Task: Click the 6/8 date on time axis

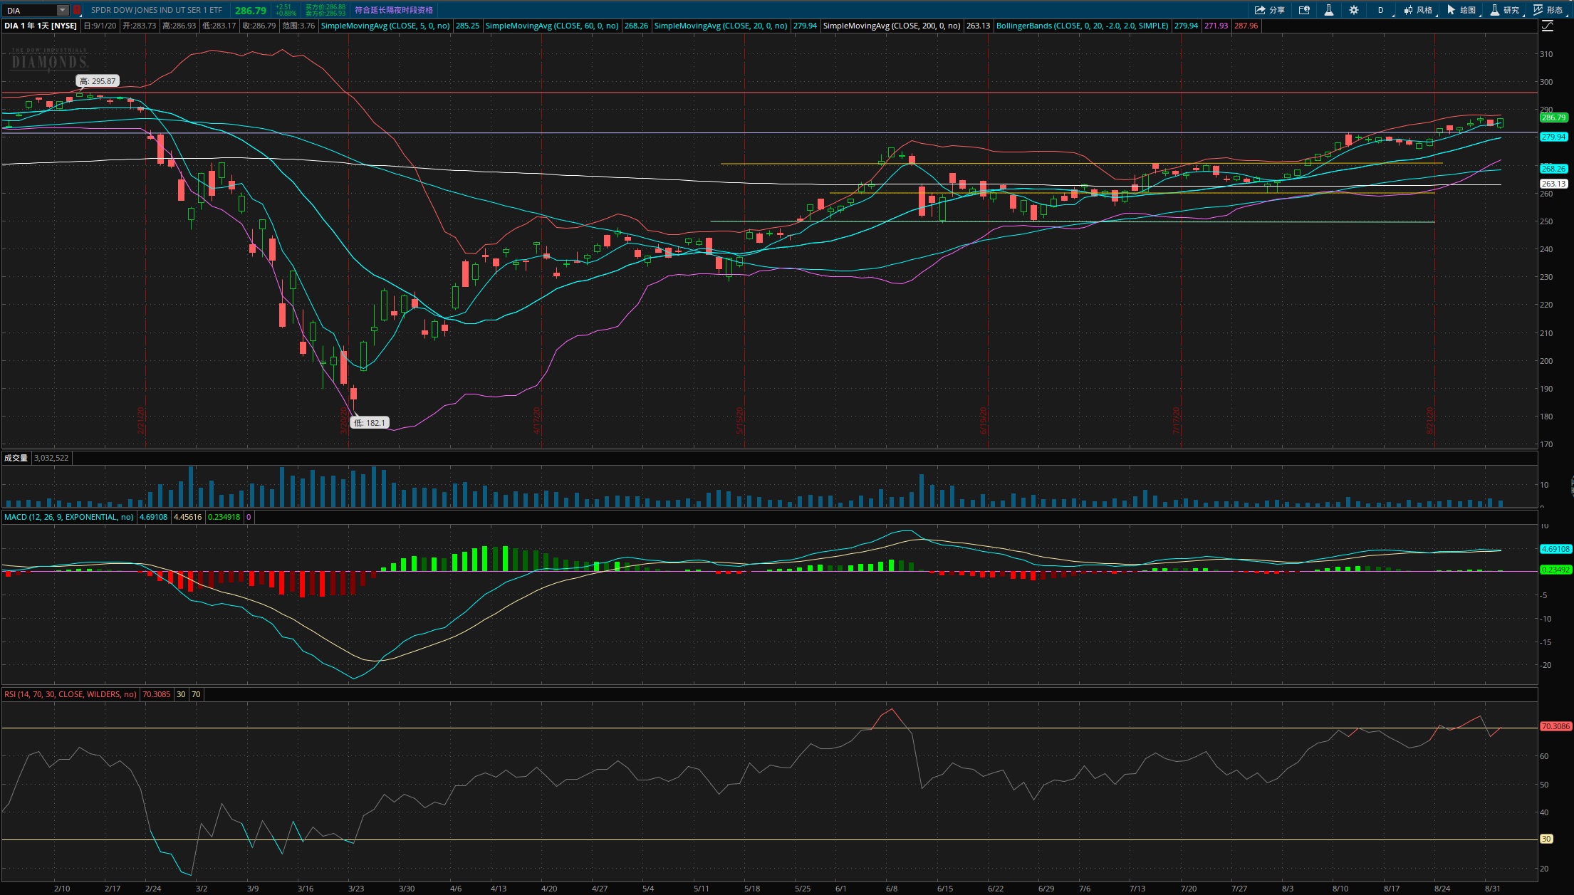Action: [892, 889]
